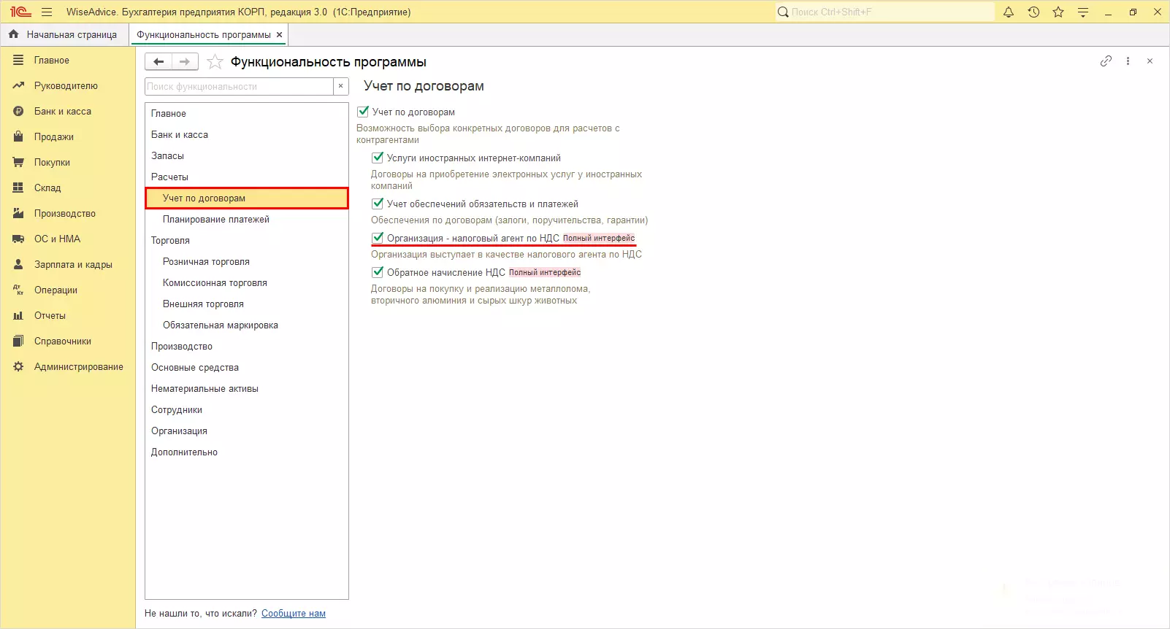
Task: Select Торговля in the functionality list
Action: pos(247,241)
